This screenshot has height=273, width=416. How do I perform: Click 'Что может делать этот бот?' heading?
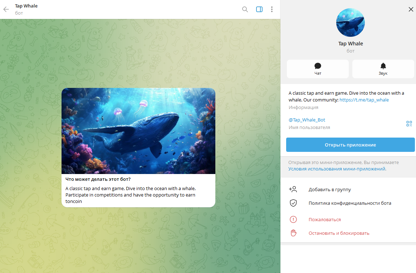[98, 179]
